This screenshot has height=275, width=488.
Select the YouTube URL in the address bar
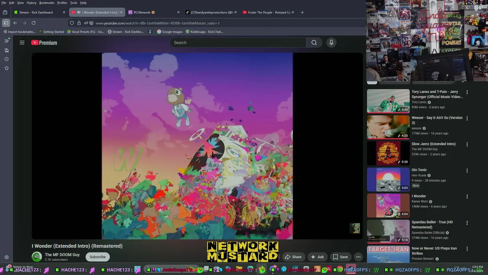click(157, 23)
